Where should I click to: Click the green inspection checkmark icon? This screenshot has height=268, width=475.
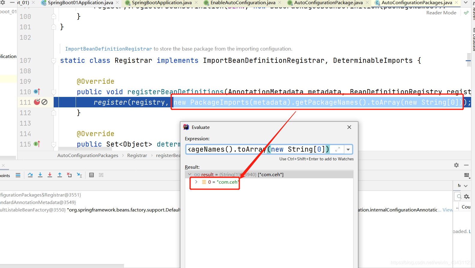pos(466,13)
